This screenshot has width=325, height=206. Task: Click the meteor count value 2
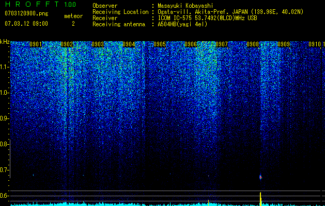point(73,24)
